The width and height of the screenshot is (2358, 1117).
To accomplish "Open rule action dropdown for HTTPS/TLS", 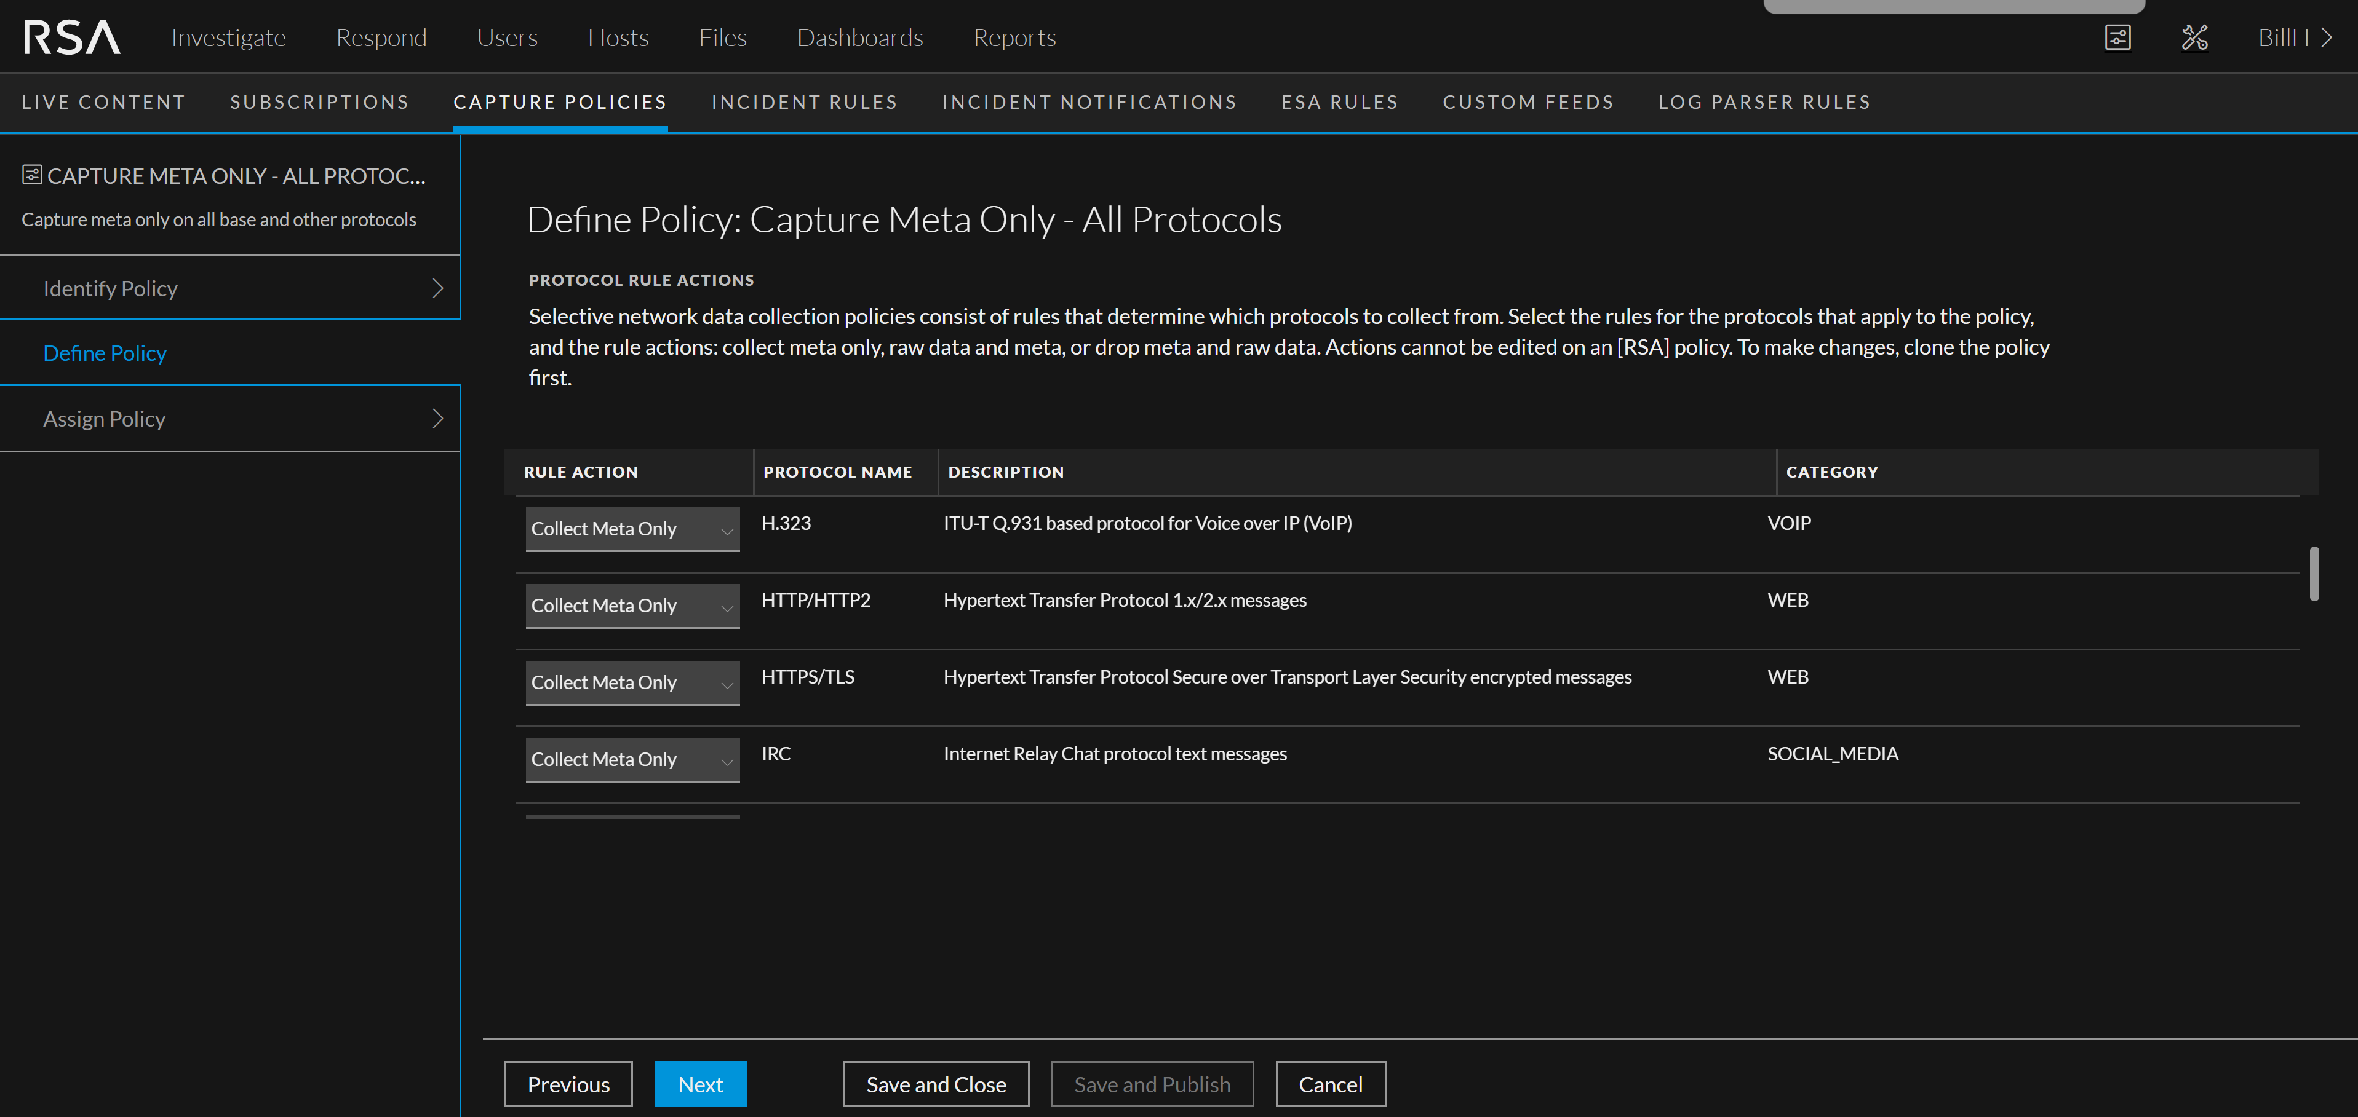I will [632, 682].
